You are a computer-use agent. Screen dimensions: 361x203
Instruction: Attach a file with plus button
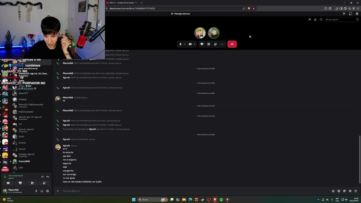[x=58, y=191]
